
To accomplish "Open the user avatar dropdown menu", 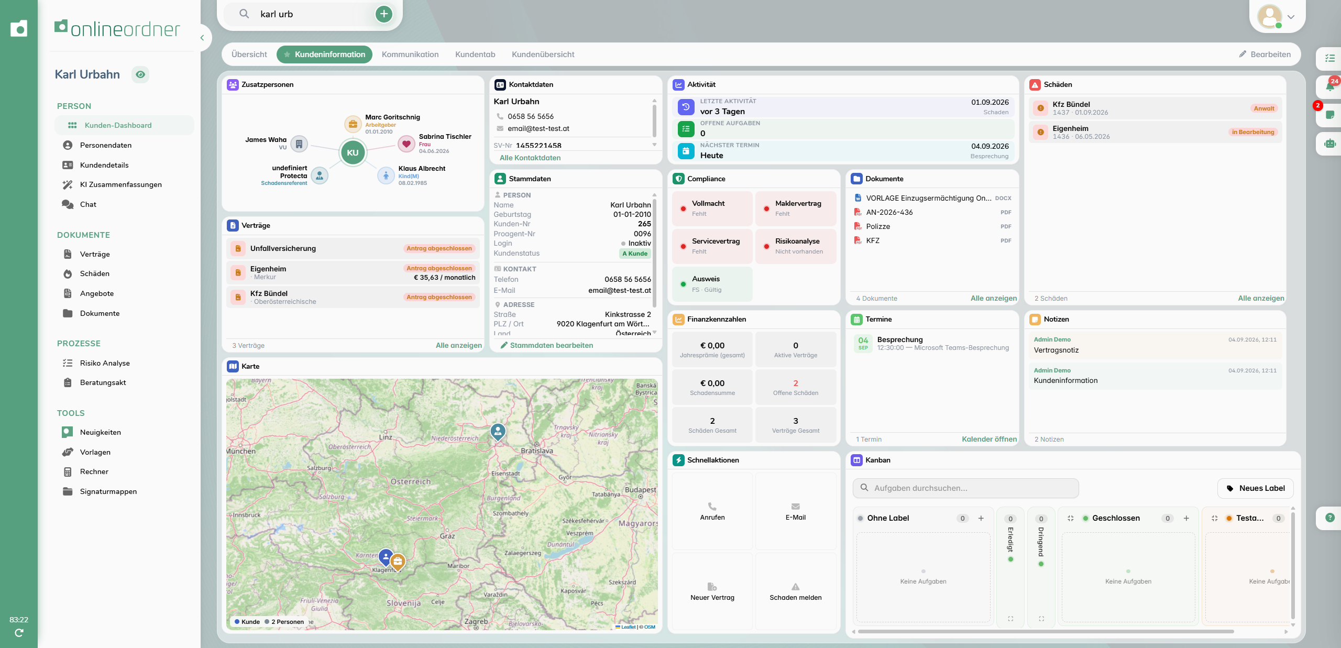I will point(1277,16).
